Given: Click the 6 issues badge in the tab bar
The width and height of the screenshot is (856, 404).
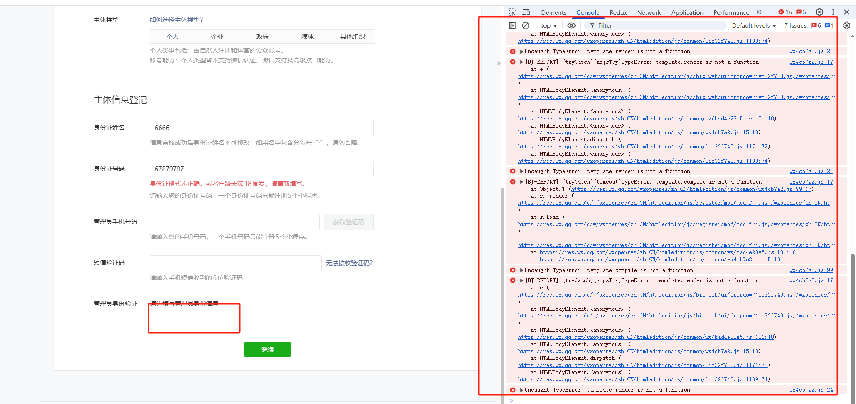Looking at the screenshot, I should [801, 12].
